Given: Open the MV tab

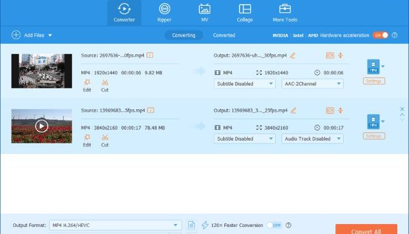Looking at the screenshot, I should tap(204, 13).
